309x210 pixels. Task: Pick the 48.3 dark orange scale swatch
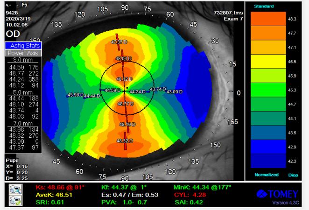point(268,19)
